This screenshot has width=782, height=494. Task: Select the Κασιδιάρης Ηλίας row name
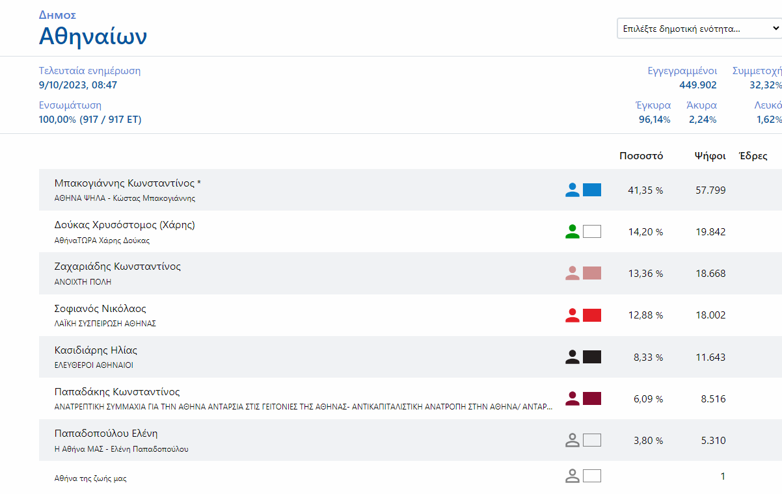tap(96, 350)
